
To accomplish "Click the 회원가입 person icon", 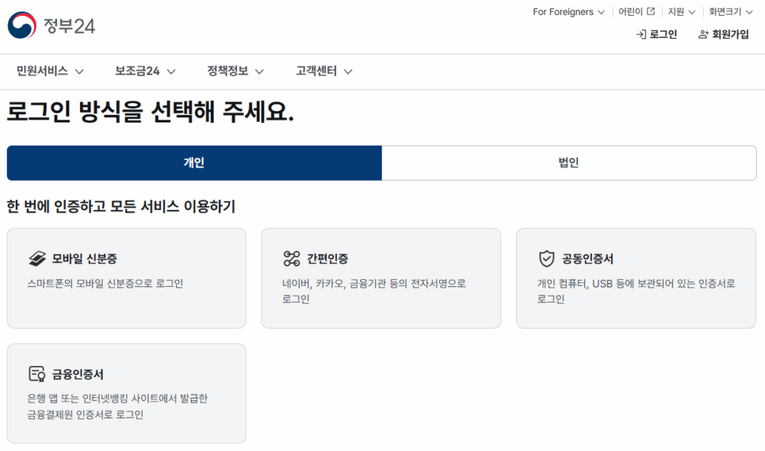I will [x=703, y=34].
